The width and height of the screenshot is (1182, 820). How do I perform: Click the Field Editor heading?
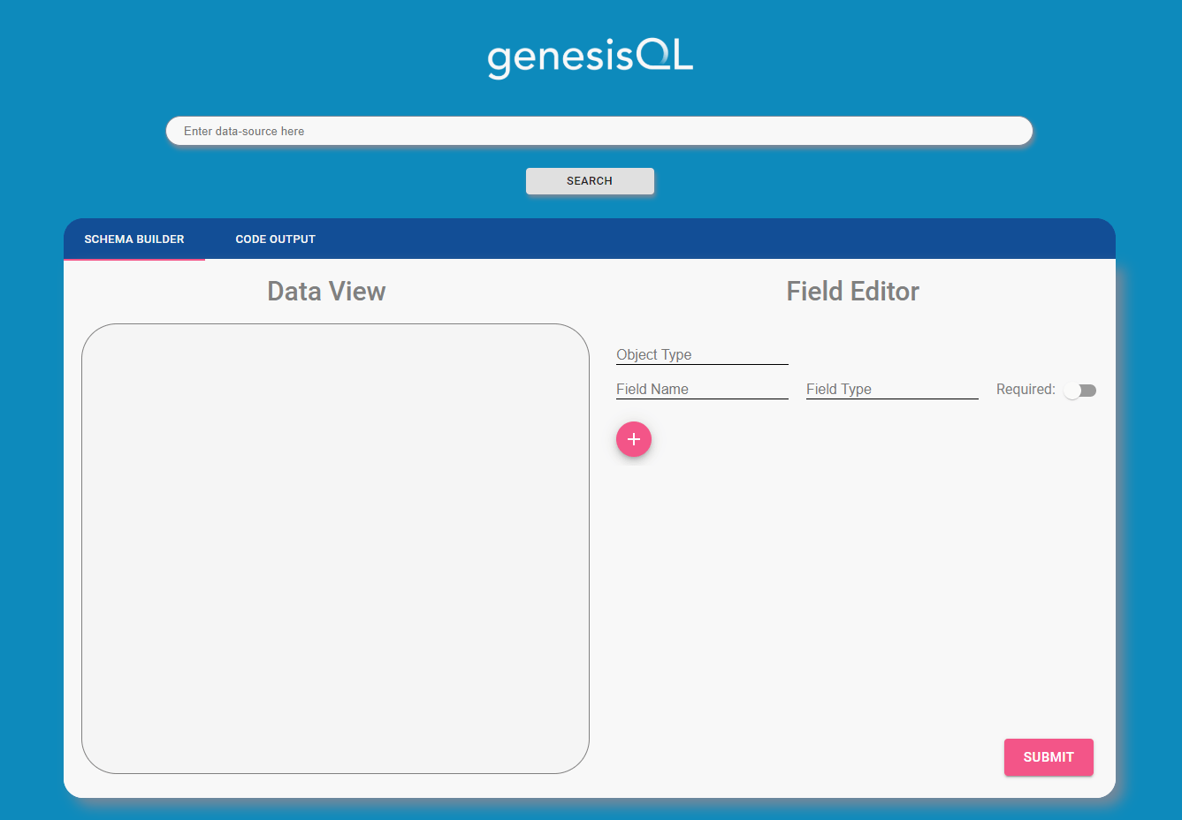852,292
